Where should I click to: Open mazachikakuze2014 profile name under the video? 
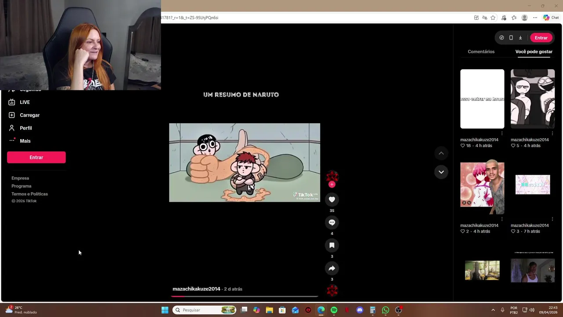point(196,289)
